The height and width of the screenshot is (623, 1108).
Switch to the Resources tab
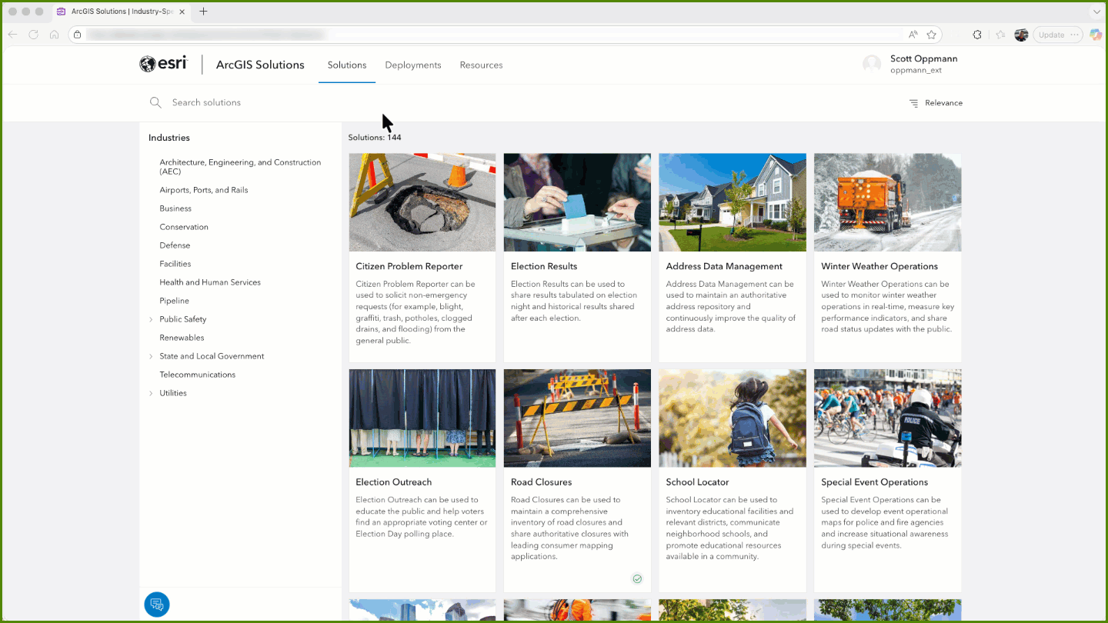(x=481, y=65)
